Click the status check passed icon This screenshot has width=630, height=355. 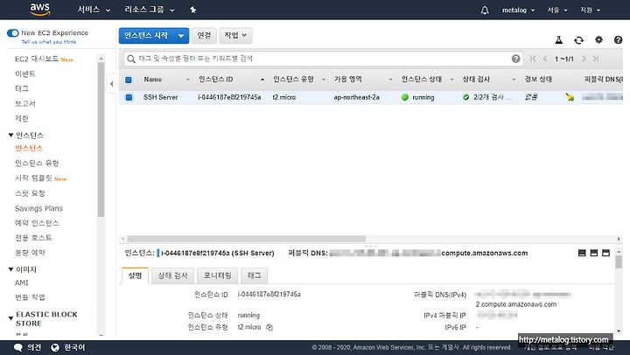(x=466, y=97)
